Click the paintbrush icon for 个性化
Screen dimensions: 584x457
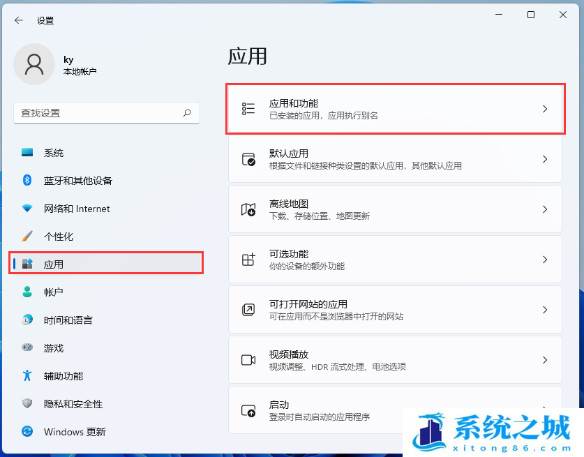tap(27, 237)
